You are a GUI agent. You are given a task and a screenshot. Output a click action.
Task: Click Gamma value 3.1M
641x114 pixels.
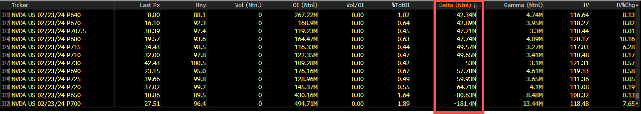(x=536, y=63)
